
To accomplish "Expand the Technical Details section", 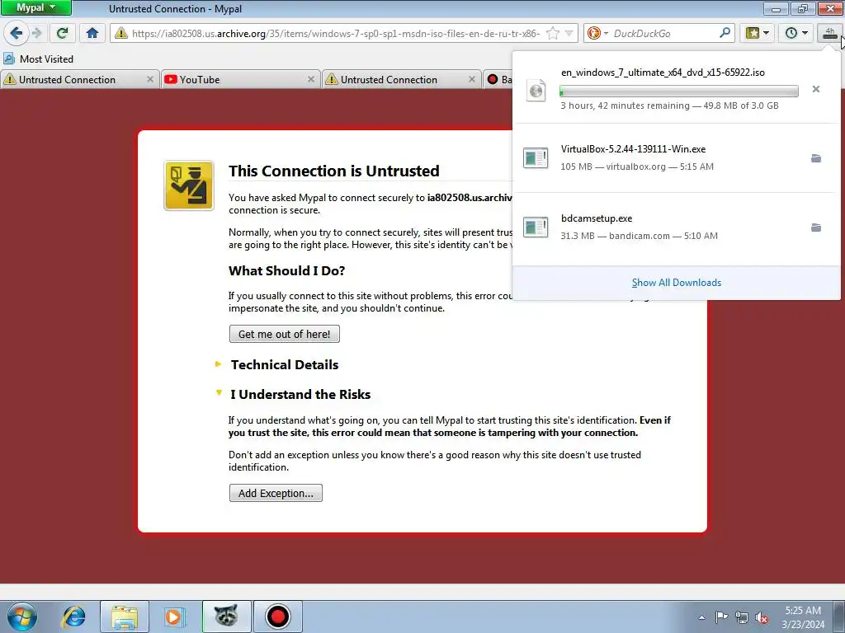I will pyautogui.click(x=285, y=364).
